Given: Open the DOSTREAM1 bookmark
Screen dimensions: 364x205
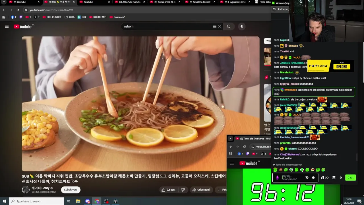Looking at the screenshot, I should coord(98,17).
